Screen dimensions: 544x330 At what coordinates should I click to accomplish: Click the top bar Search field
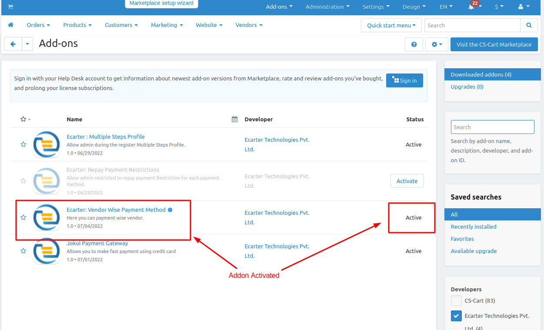tap(472, 25)
